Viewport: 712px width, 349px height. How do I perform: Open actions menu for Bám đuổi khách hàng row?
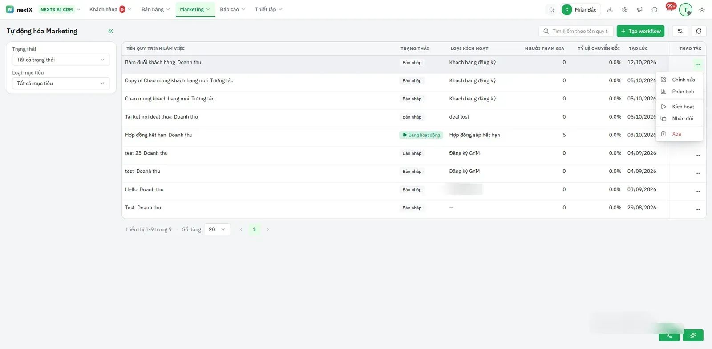click(698, 64)
